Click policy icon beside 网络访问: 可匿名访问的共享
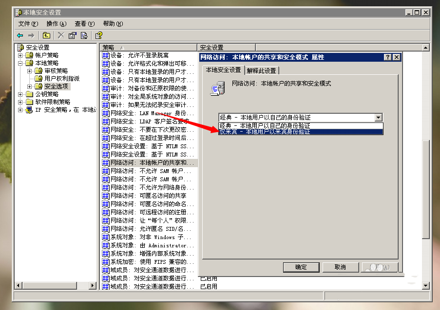Viewport: 440px width, 310px height. coord(106,195)
